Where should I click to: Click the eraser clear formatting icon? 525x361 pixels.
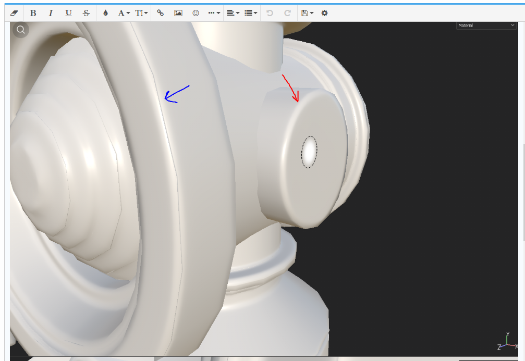coord(14,13)
